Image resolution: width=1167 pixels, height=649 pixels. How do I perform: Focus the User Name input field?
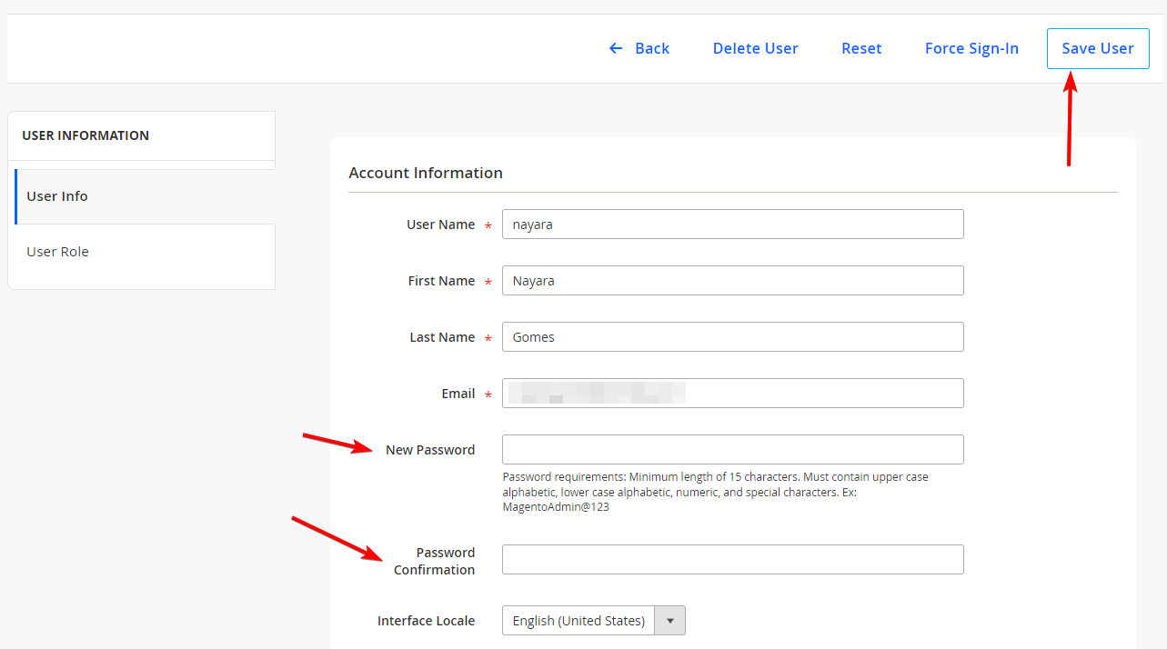[x=732, y=225]
